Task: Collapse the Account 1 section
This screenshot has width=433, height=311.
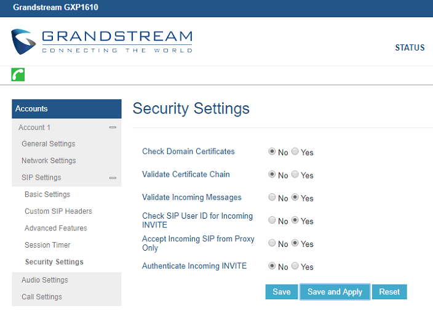Action: [113, 127]
